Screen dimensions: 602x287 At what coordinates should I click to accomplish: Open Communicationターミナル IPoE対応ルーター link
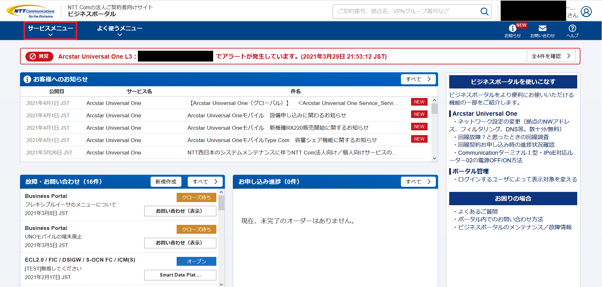click(x=511, y=157)
